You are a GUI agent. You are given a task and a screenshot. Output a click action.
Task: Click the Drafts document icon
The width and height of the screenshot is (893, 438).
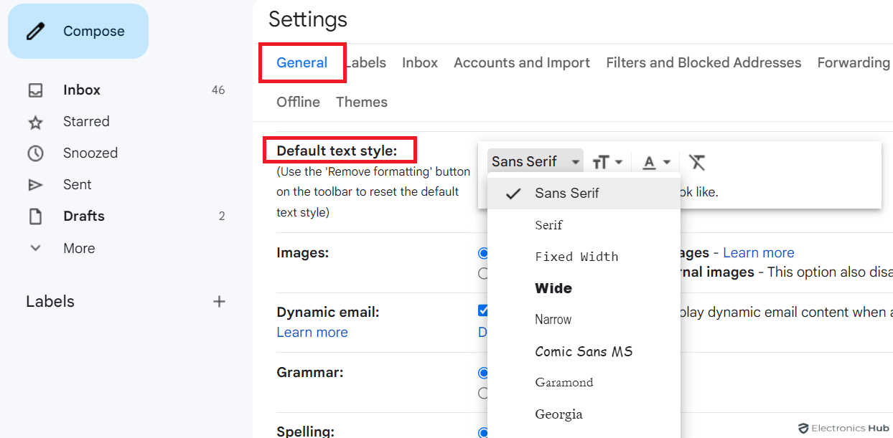pyautogui.click(x=36, y=216)
